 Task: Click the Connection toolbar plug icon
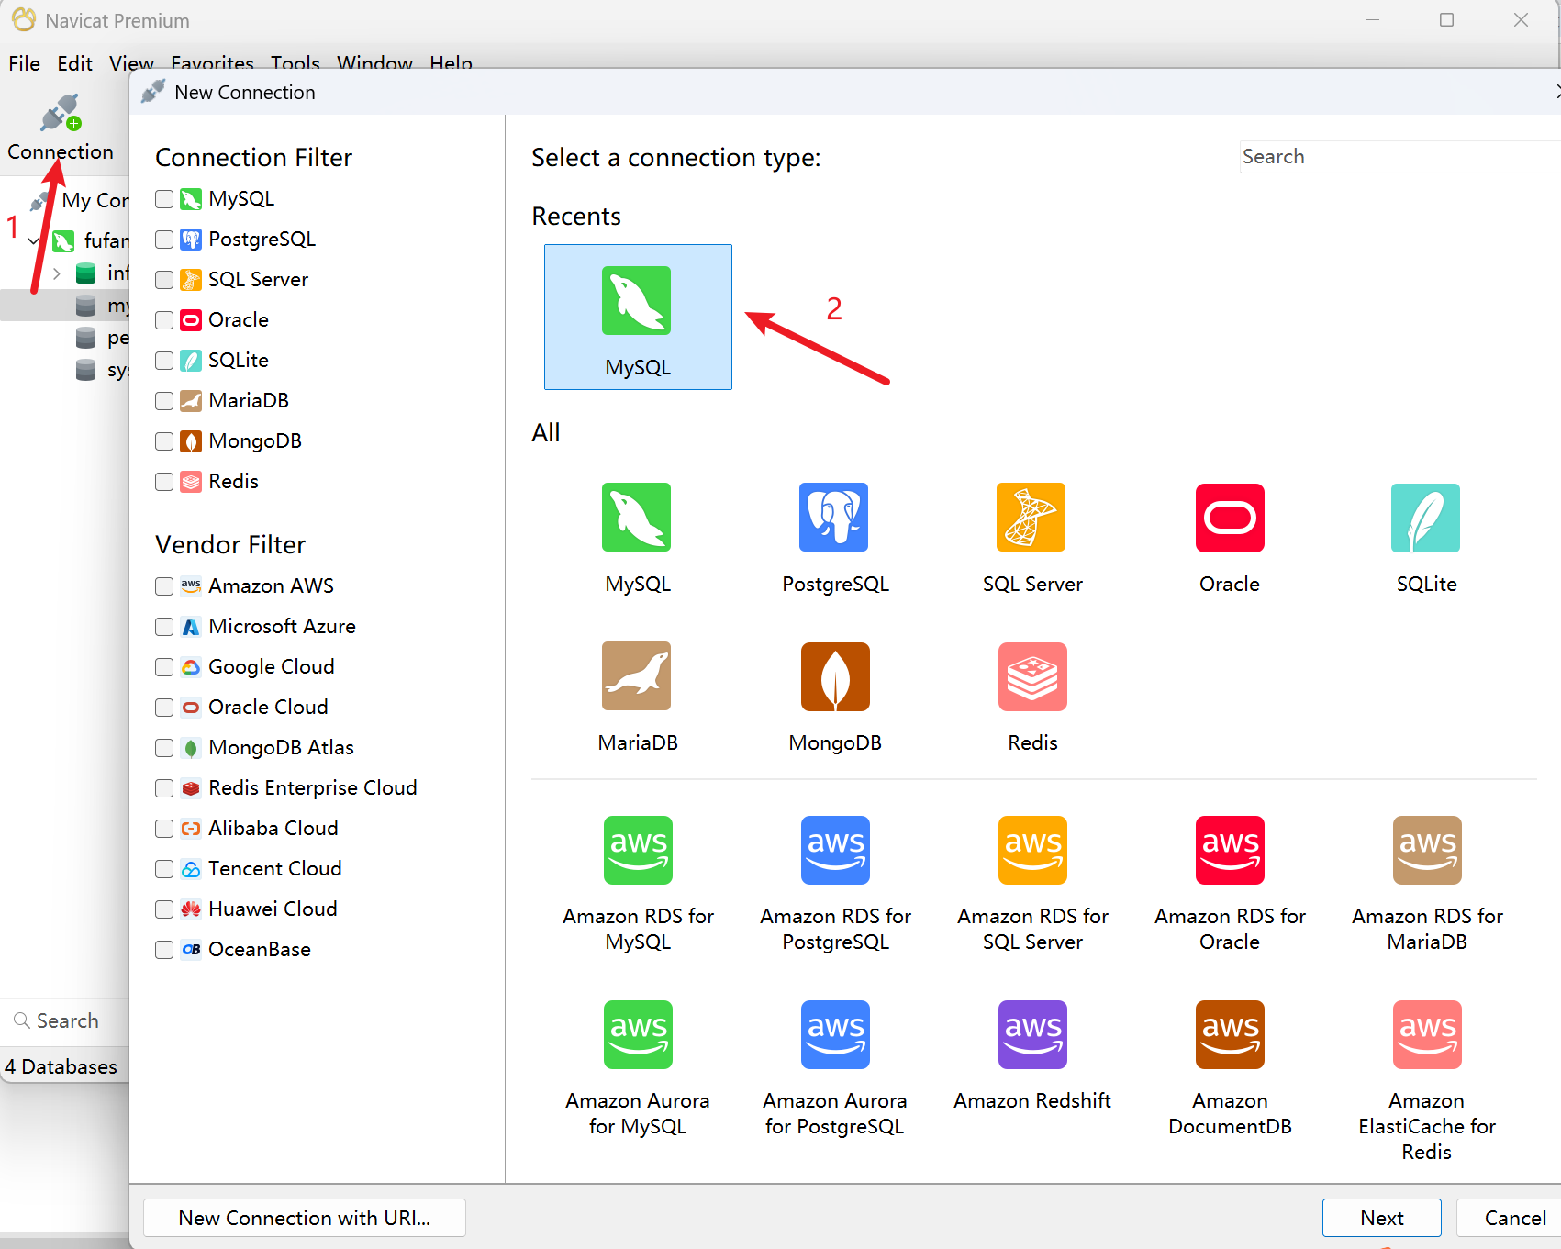(x=61, y=114)
